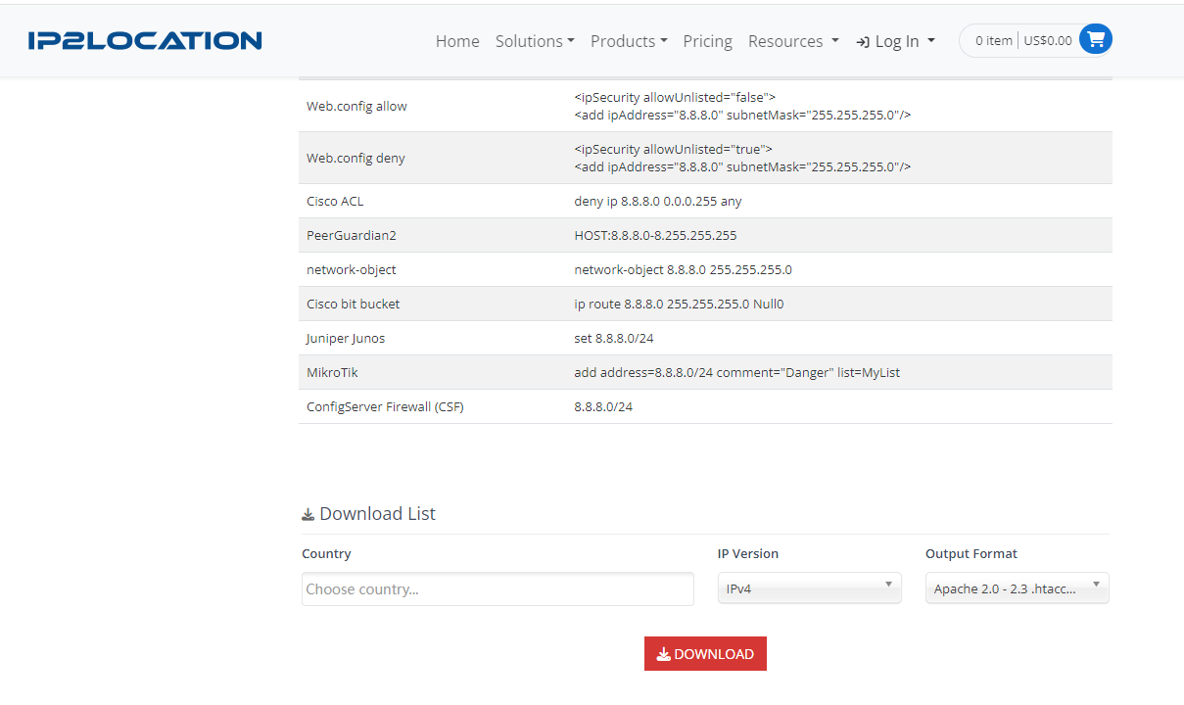Select the ConfigServer Firewall (CSF) label
1184x705 pixels.
(x=385, y=407)
